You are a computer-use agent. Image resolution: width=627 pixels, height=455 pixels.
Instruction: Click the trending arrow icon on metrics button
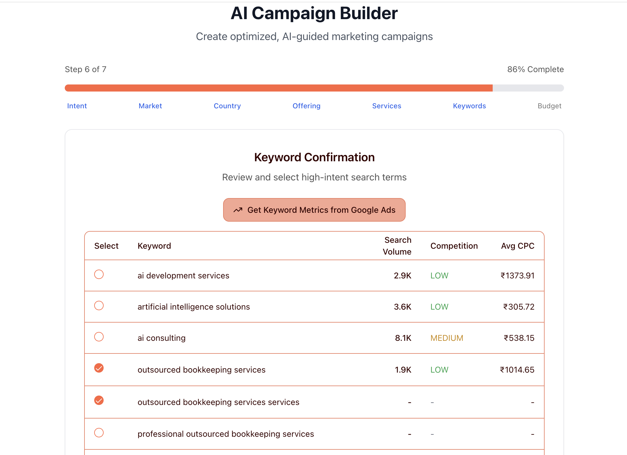238,210
